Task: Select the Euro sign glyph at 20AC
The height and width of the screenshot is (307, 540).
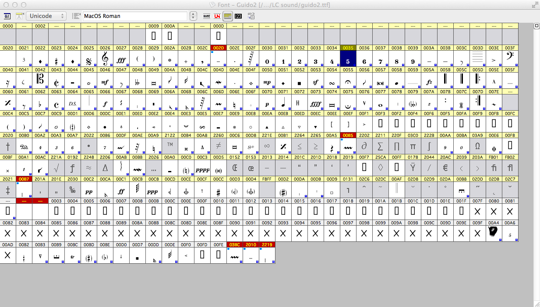Action: [x=445, y=168]
